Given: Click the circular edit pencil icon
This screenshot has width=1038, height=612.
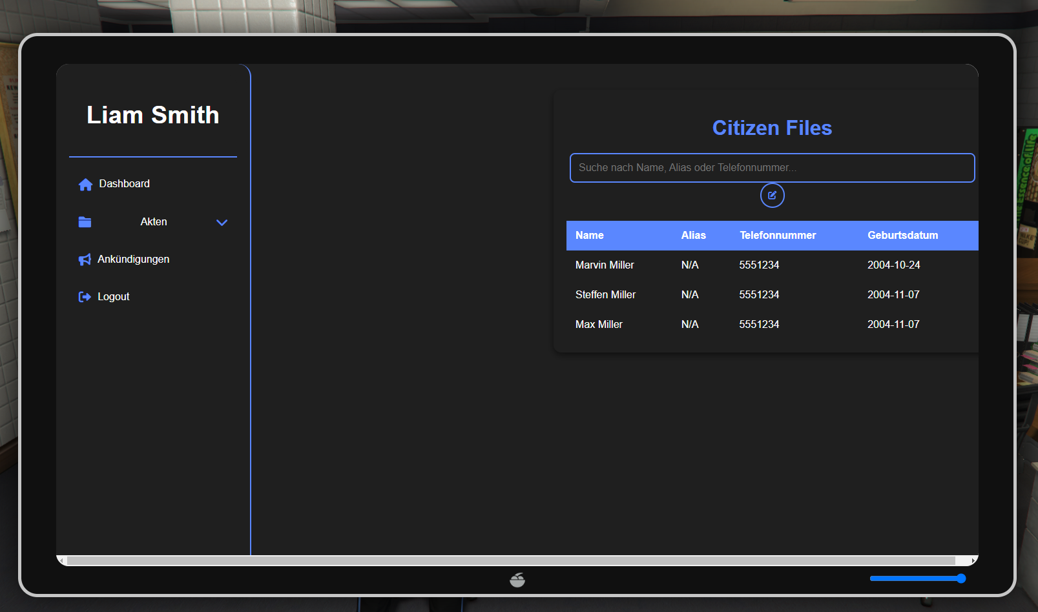Looking at the screenshot, I should point(772,195).
